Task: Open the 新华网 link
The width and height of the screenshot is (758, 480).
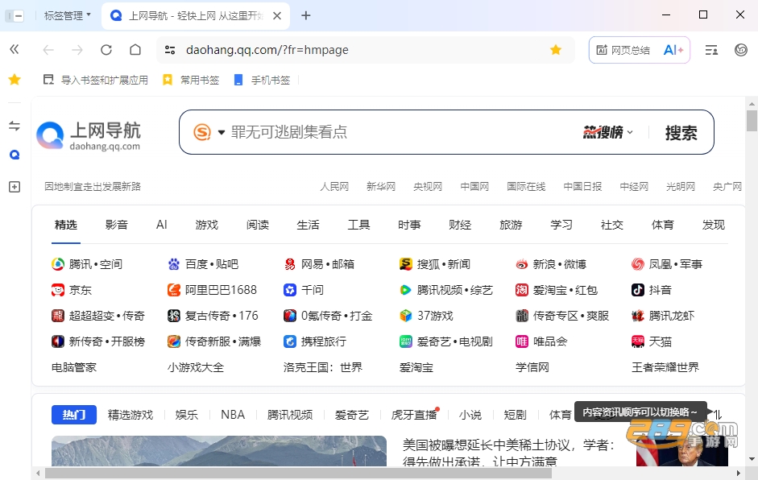Action: (381, 187)
